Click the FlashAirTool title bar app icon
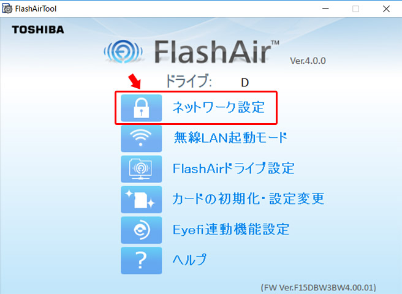The height and width of the screenshot is (294, 402). [7, 9]
